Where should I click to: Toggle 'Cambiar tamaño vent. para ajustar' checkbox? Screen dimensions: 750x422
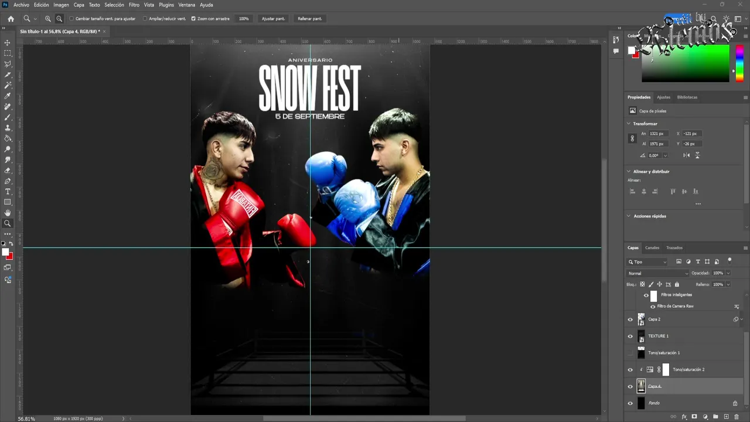point(71,19)
